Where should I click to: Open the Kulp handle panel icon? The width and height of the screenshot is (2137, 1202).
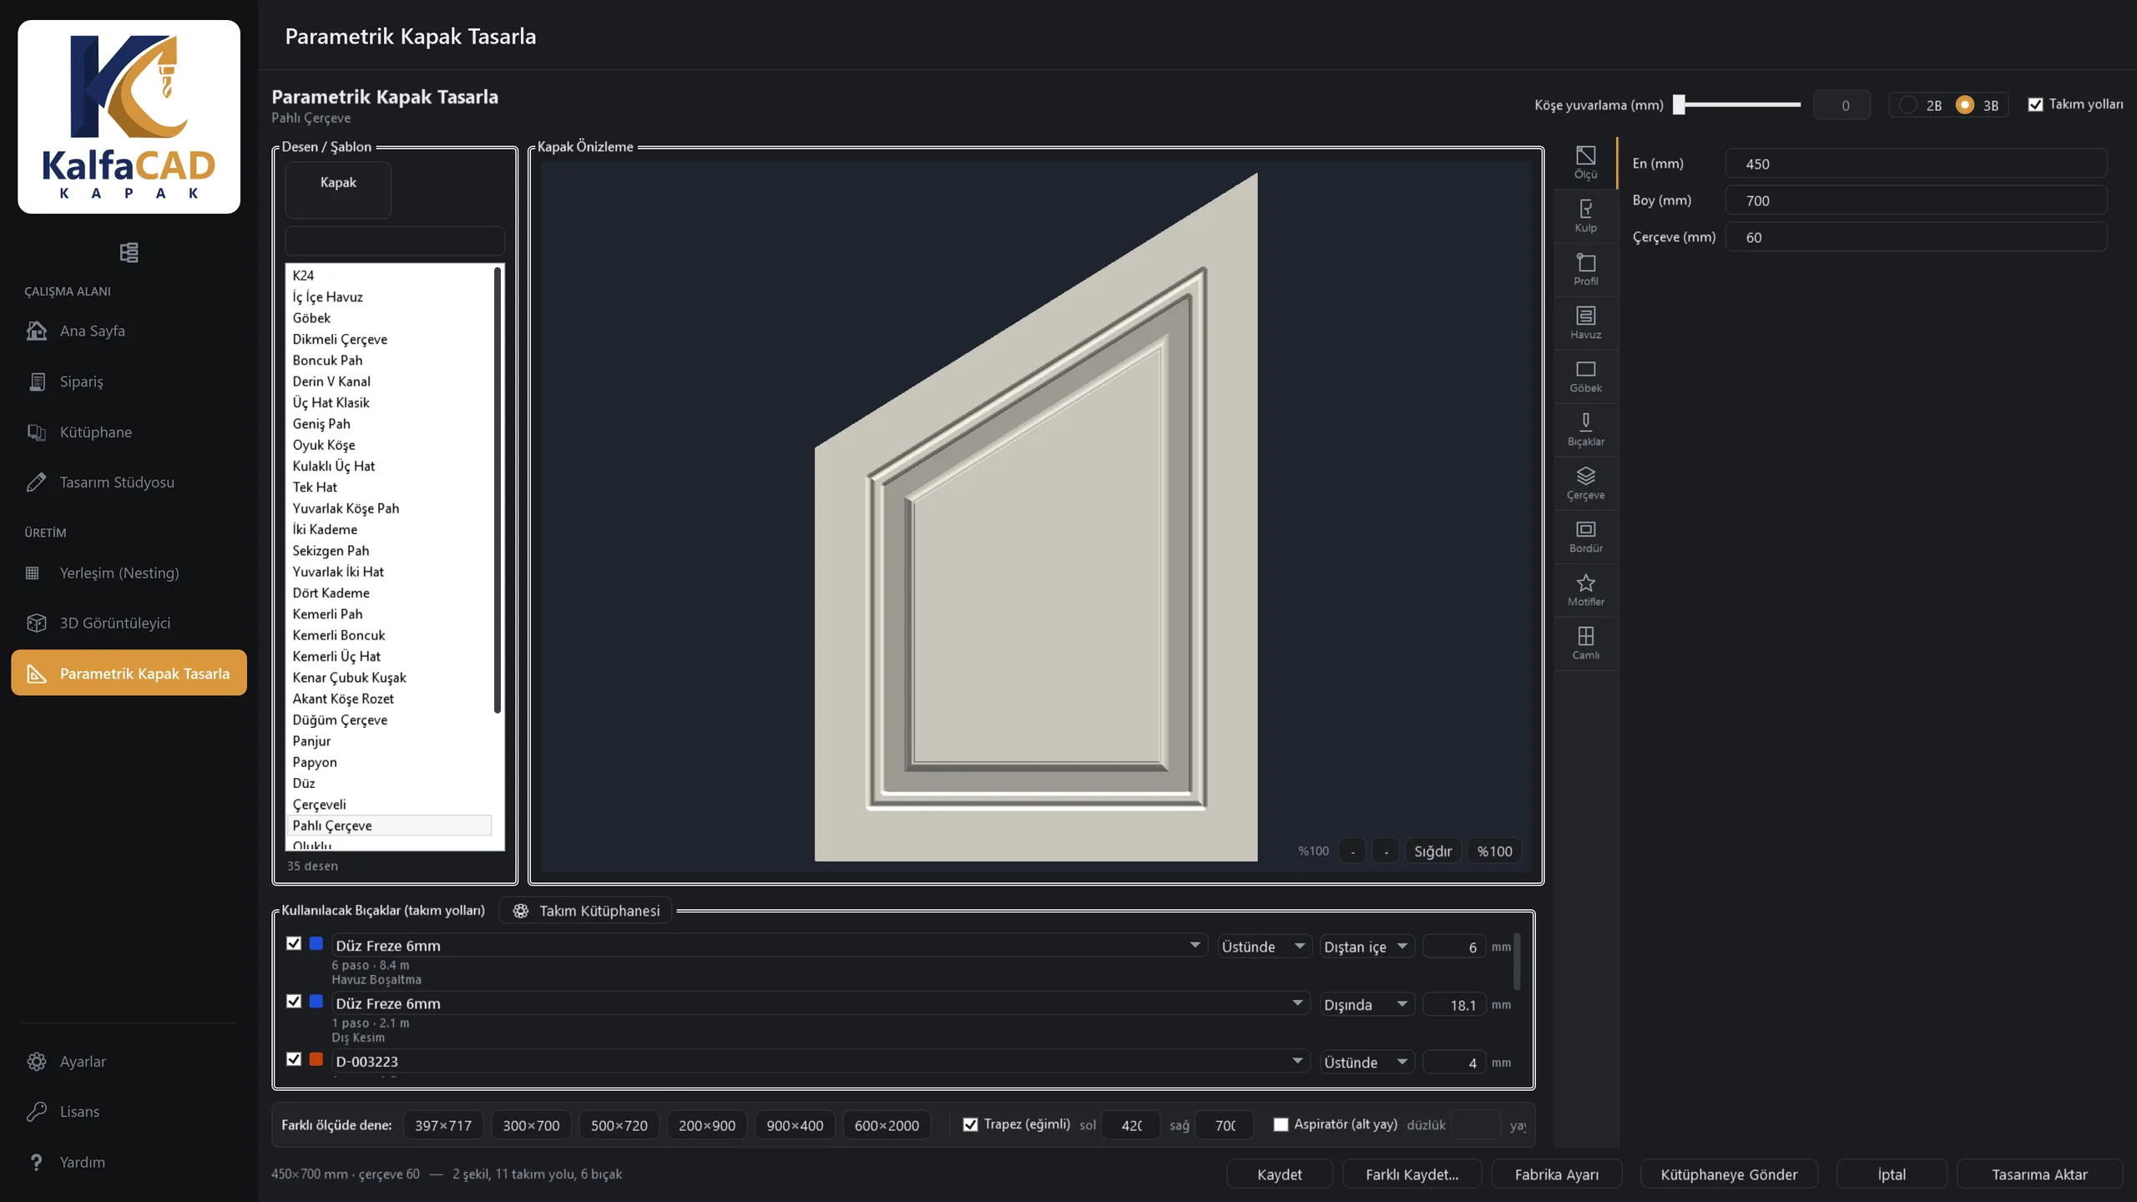1585,216
